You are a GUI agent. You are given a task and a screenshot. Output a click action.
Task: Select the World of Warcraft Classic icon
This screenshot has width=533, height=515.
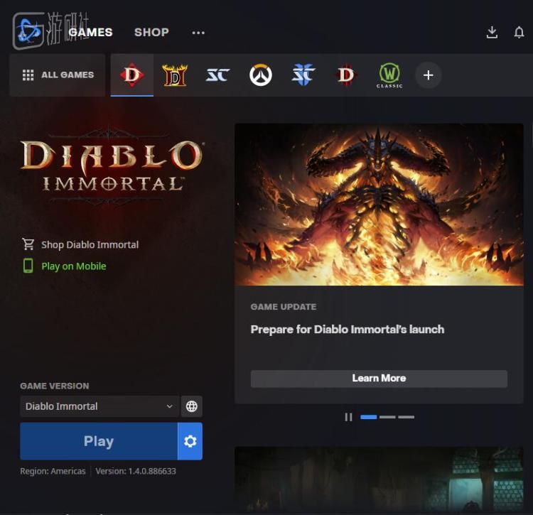click(x=389, y=75)
